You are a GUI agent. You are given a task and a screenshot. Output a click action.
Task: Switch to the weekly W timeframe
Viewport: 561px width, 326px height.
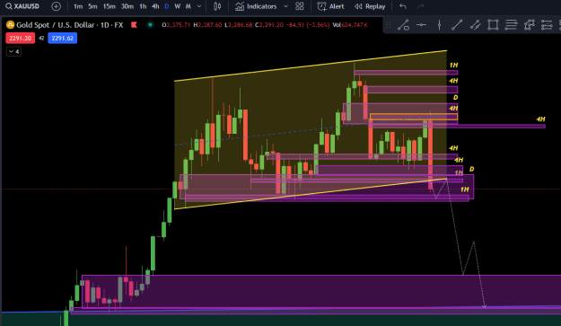(177, 6)
